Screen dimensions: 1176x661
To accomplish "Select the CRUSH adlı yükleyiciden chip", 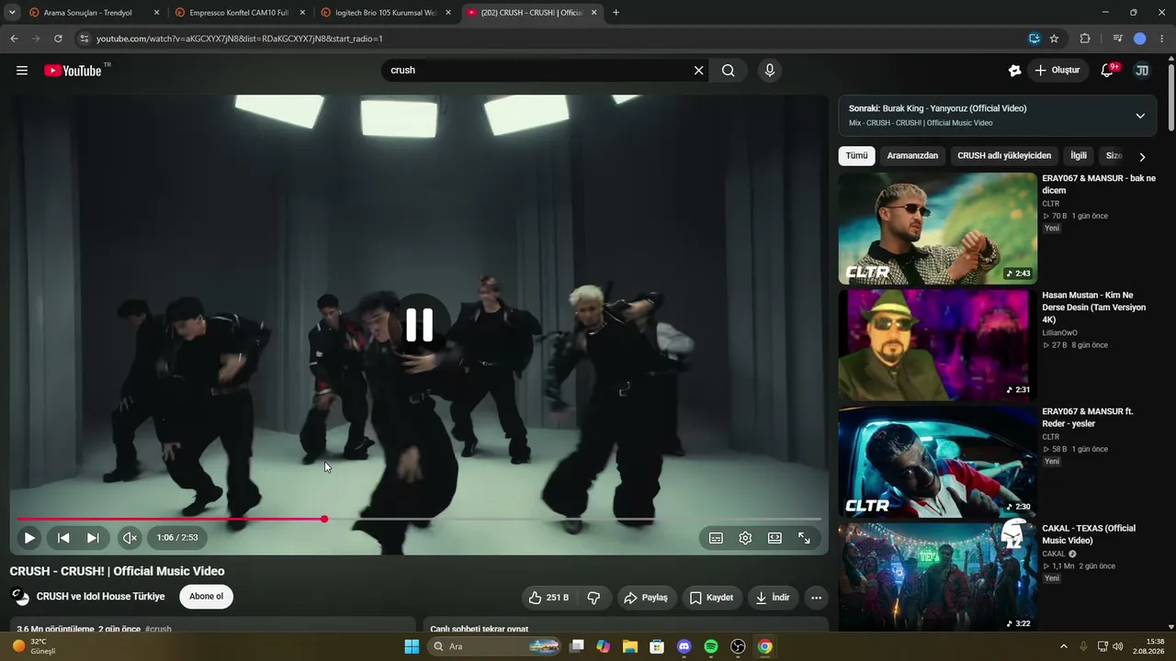I will point(1004,156).
